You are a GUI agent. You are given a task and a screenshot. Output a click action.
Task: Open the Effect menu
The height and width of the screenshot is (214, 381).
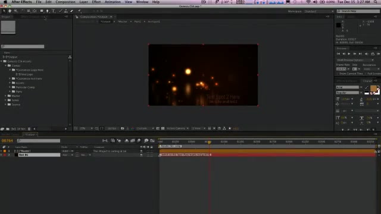point(96,2)
